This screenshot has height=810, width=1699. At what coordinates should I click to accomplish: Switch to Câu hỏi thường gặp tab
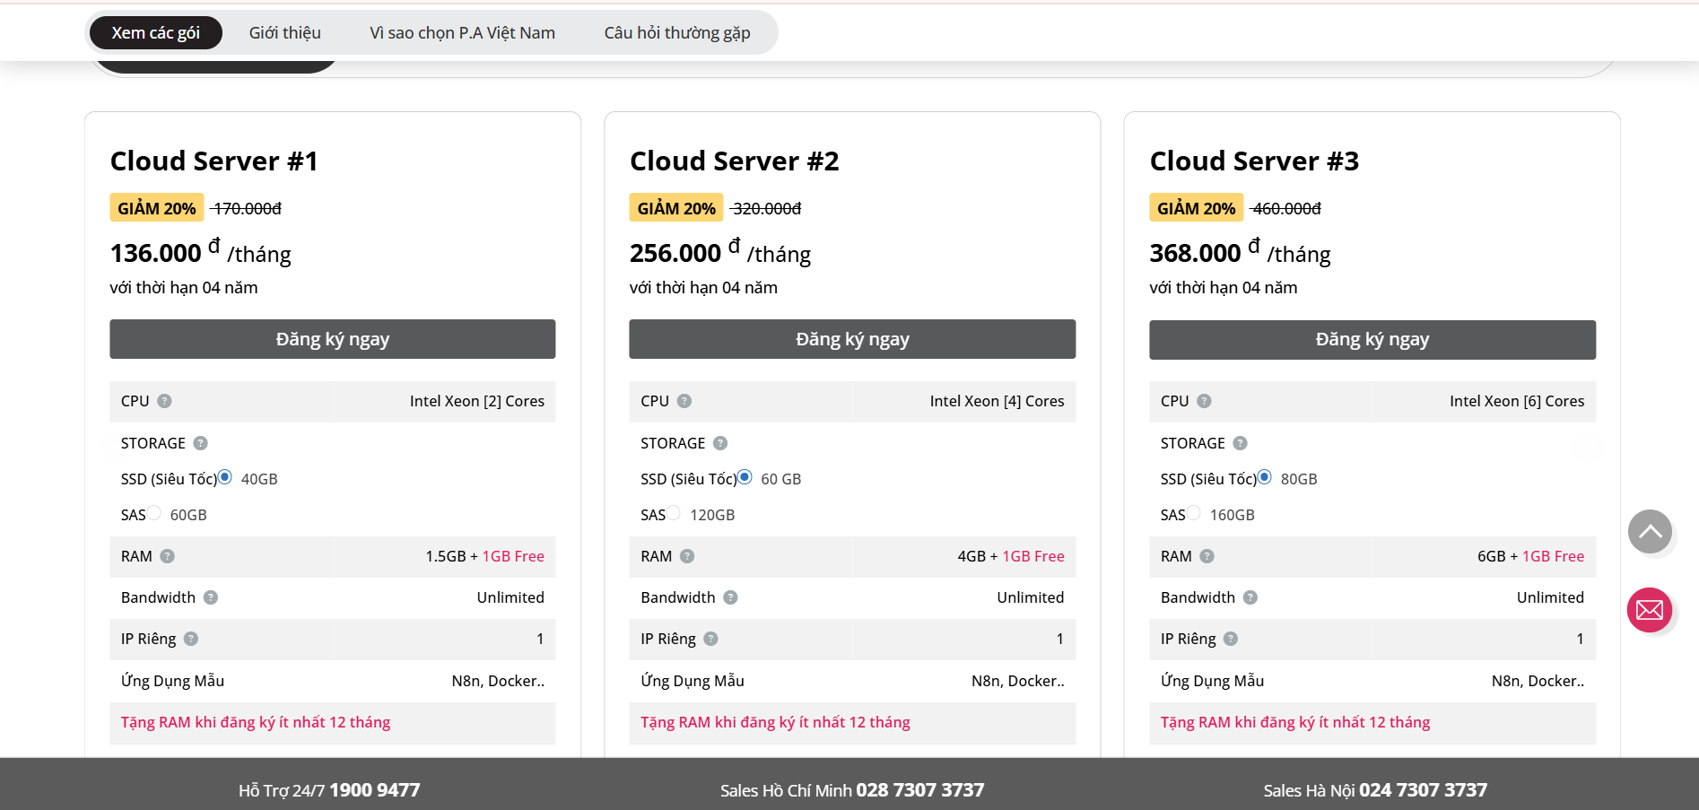676,33
